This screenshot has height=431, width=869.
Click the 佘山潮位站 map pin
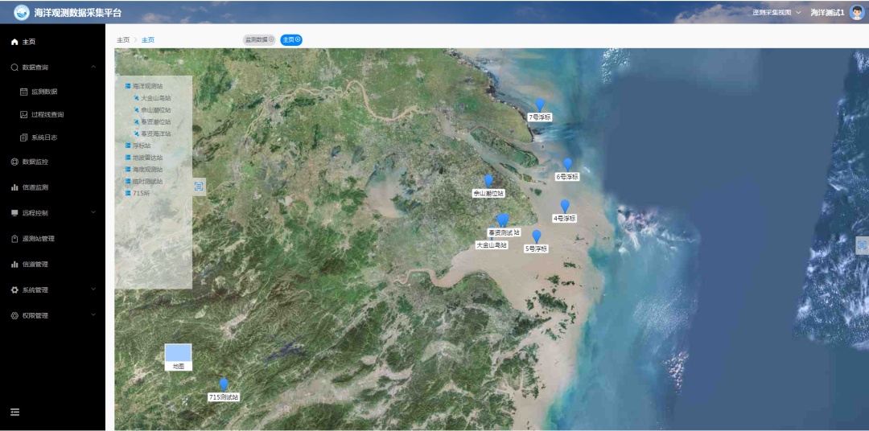coord(488,181)
